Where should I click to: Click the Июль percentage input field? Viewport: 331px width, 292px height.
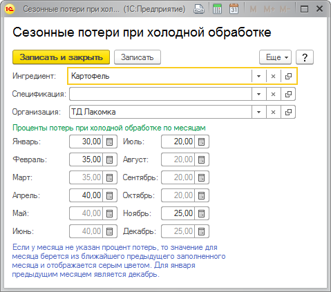178,142
